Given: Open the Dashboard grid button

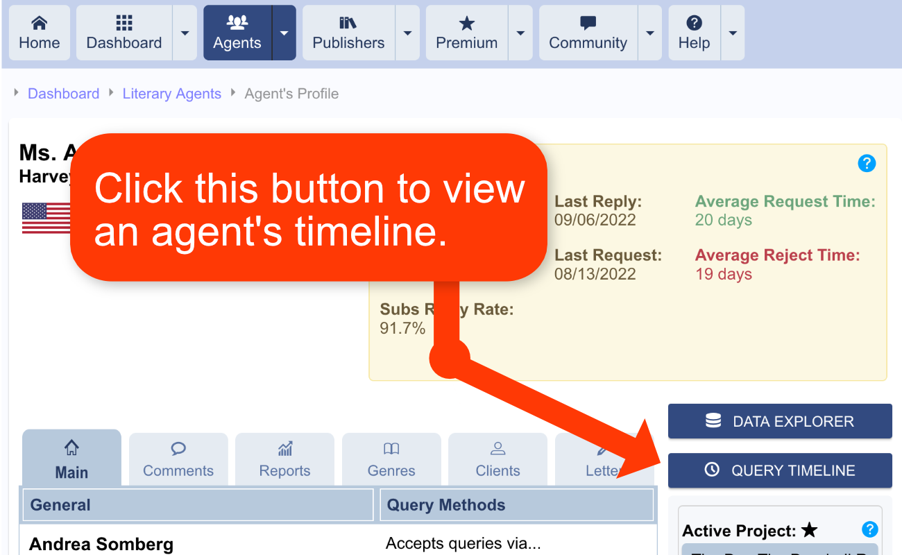Looking at the screenshot, I should click(x=124, y=33).
